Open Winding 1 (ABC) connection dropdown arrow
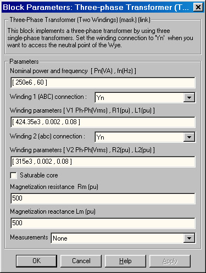 tap(189, 97)
